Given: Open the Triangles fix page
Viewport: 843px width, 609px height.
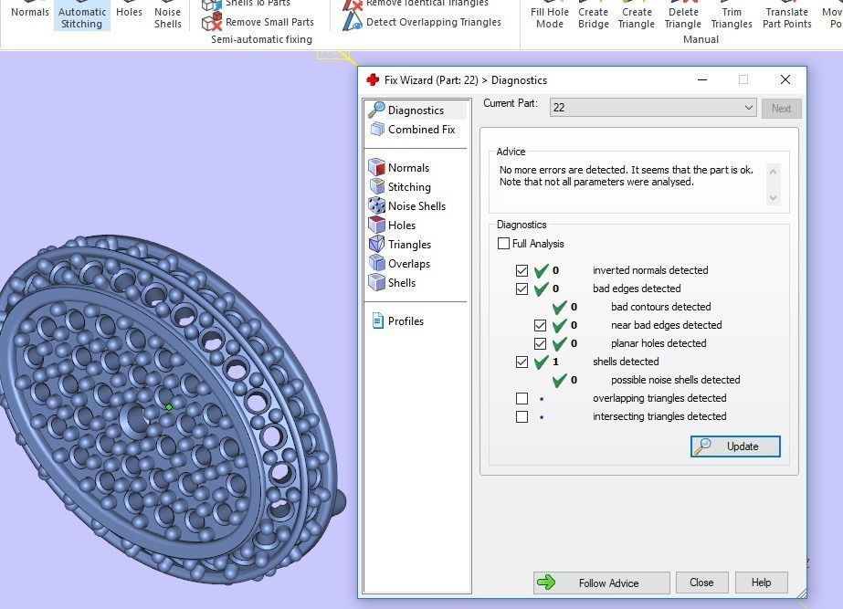Looking at the screenshot, I should [x=401, y=245].
